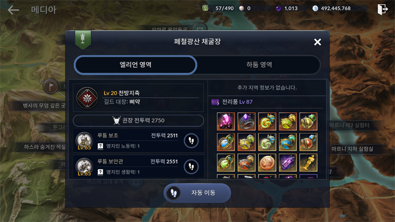Click the purple black pearl currency icon
Image resolution: width=395 pixels, height=222 pixels.
coord(278,8)
